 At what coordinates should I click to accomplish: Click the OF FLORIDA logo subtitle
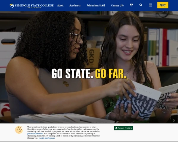[x=34, y=8]
